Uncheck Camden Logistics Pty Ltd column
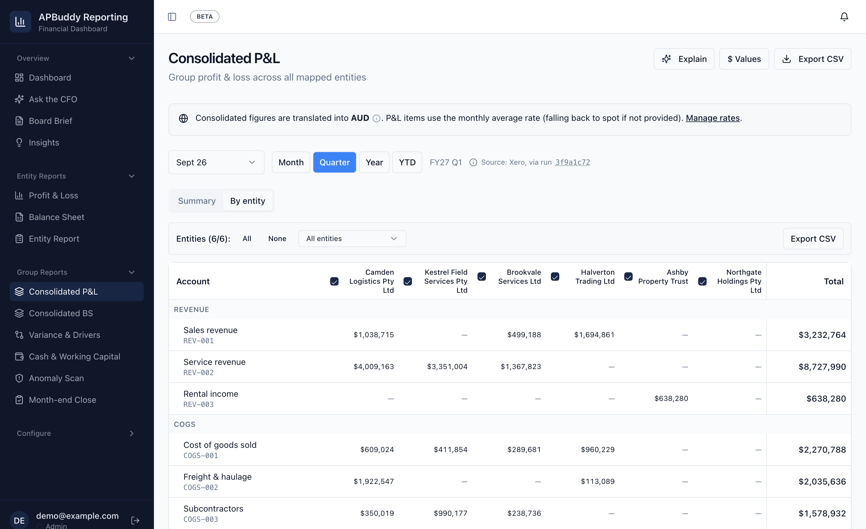866x529 pixels. (x=334, y=281)
